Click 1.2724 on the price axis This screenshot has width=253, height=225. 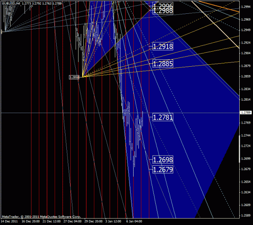246,146
